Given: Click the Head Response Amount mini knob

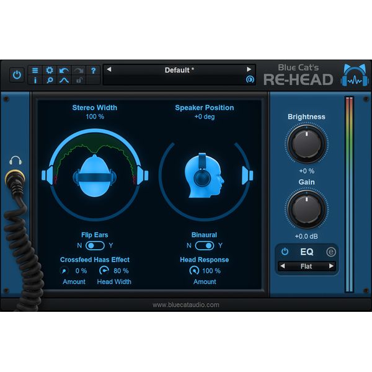Looking at the screenshot, I should (194, 270).
